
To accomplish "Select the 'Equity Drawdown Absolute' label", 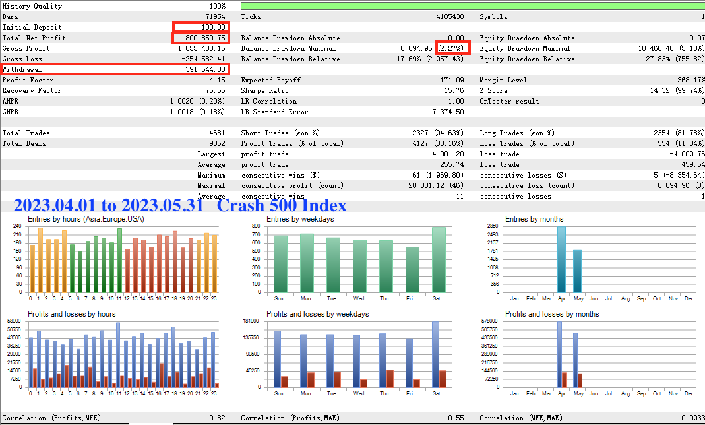I will click(x=528, y=38).
